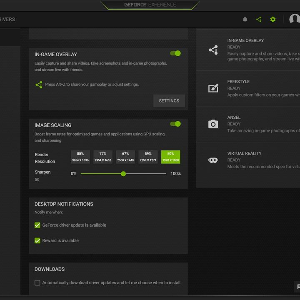The image size is (300, 300).
Task: Click the GeForce Experience title logo
Action: pyautogui.click(x=150, y=5)
